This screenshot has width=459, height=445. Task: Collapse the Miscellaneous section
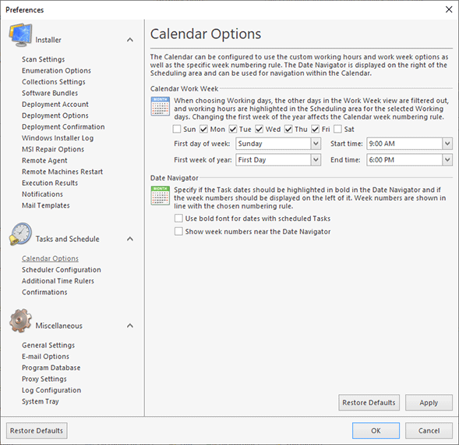coord(130,326)
